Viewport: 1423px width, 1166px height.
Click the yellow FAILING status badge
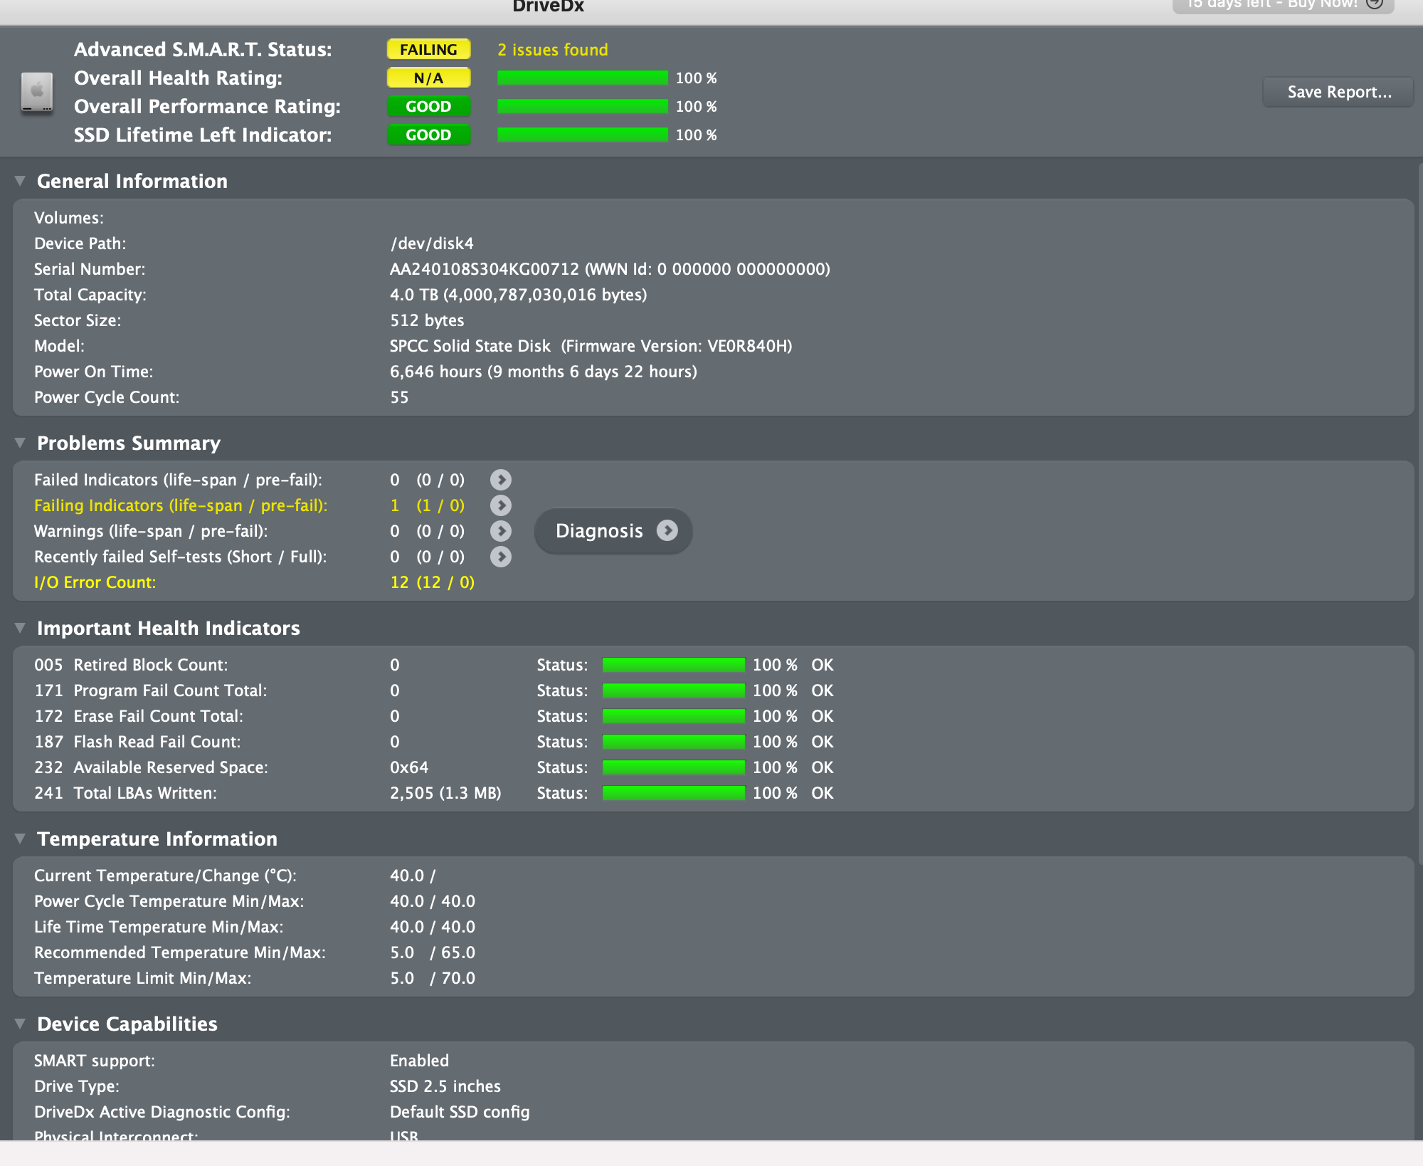pyautogui.click(x=428, y=50)
